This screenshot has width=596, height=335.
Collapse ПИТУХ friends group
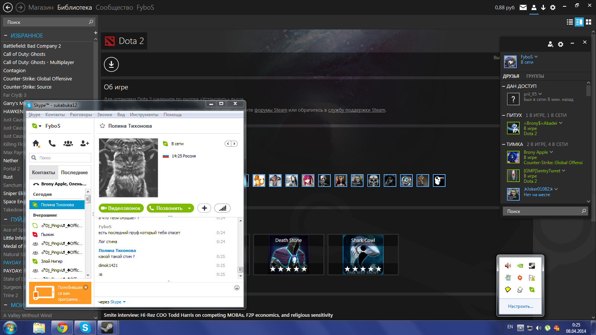coord(504,115)
